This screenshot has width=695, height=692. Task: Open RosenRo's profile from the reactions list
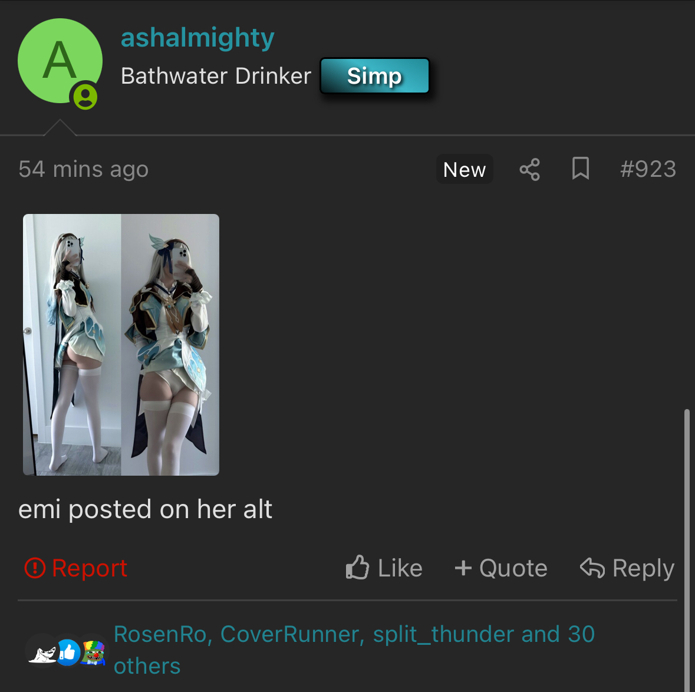[x=160, y=634]
